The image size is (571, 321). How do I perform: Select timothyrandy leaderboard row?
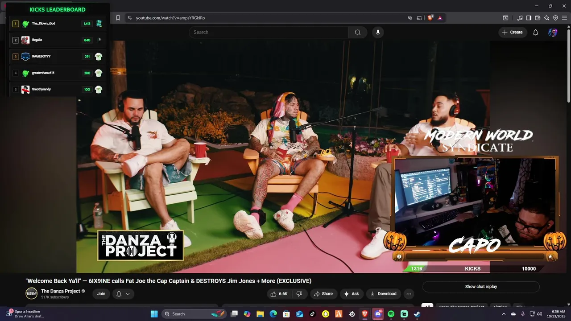point(58,90)
